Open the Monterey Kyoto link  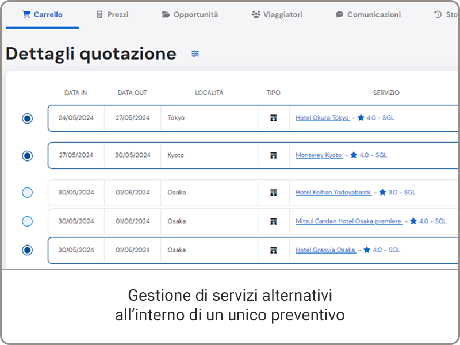pyautogui.click(x=319, y=155)
